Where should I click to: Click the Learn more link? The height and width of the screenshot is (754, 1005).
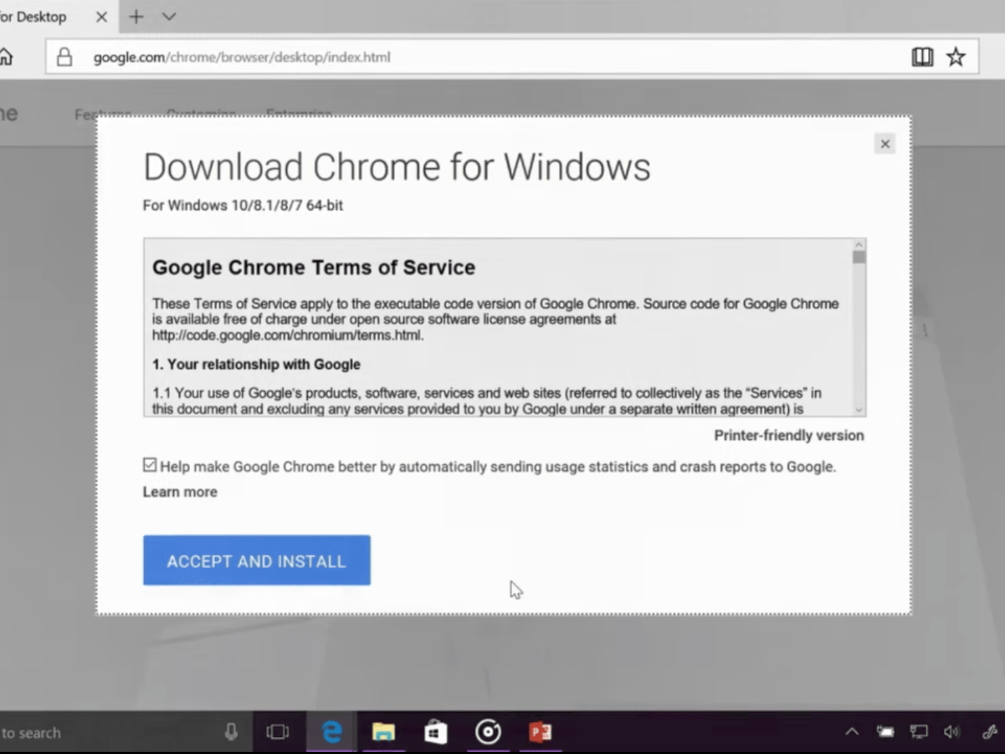coord(180,492)
